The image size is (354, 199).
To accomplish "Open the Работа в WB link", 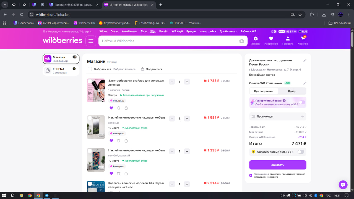I will tap(248, 32).
